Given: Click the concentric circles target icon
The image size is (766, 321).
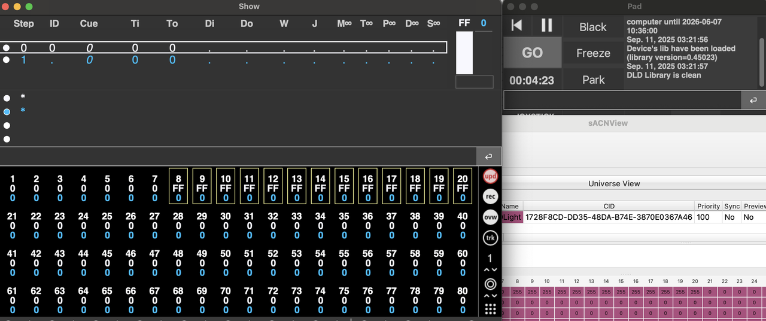Looking at the screenshot, I should point(490,284).
